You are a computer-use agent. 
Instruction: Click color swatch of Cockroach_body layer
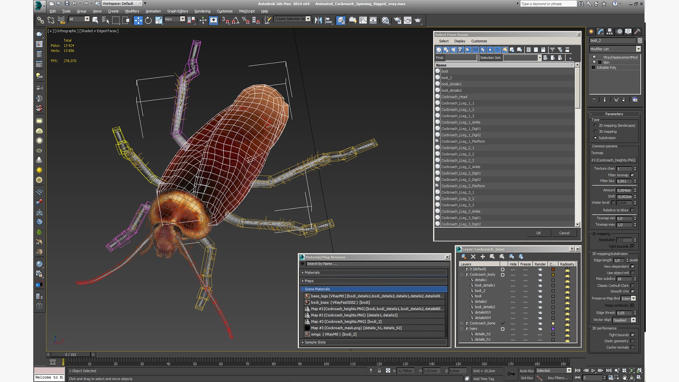click(553, 275)
